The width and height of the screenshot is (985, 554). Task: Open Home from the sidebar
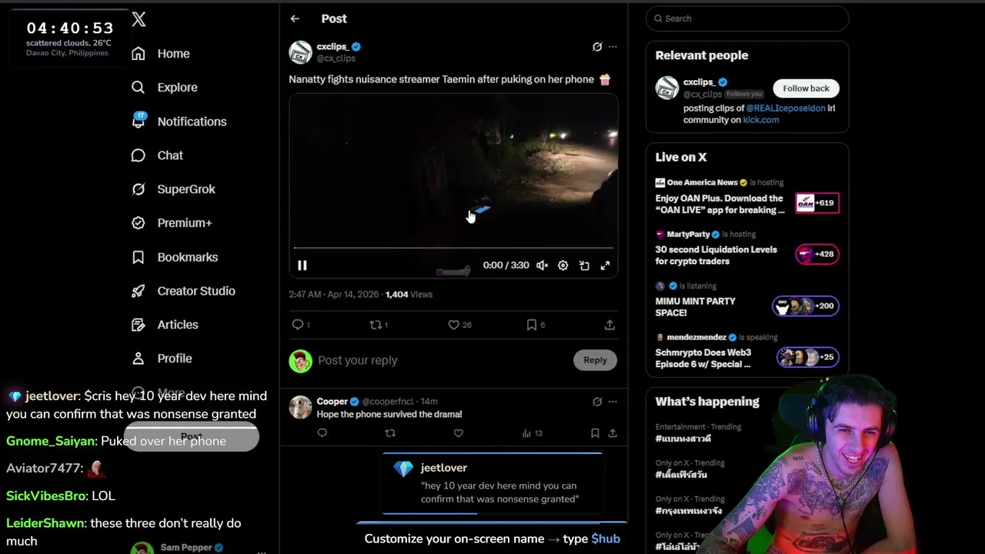pyautogui.click(x=161, y=54)
